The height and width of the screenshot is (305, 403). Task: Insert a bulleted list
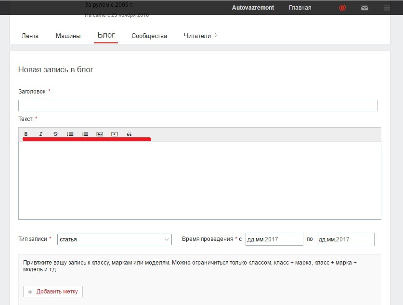[70, 134]
